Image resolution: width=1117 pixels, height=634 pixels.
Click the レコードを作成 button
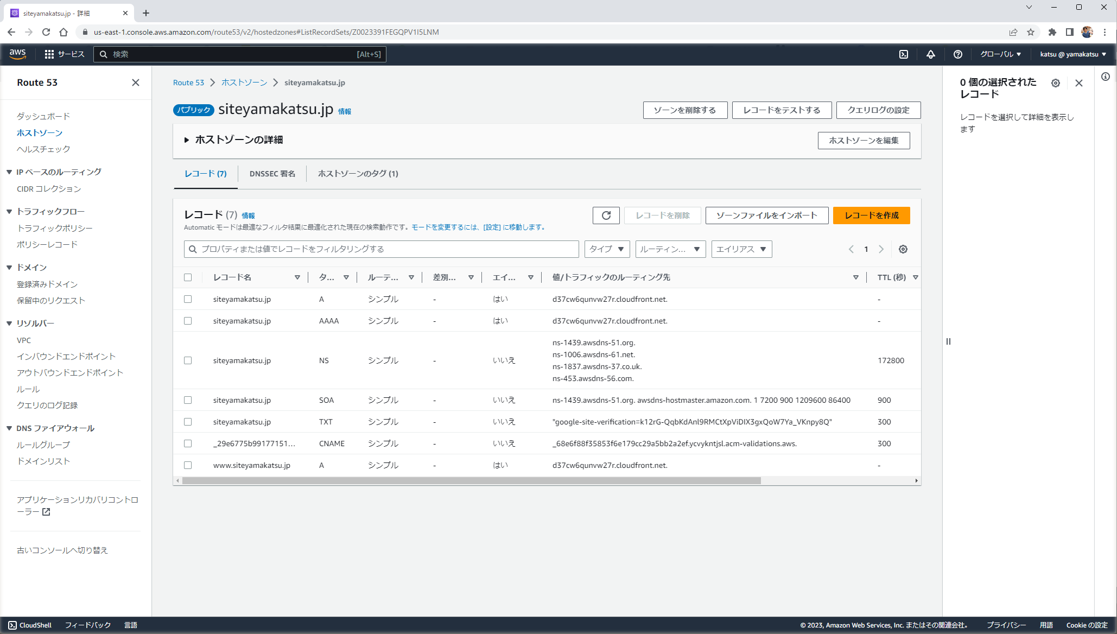coord(872,215)
